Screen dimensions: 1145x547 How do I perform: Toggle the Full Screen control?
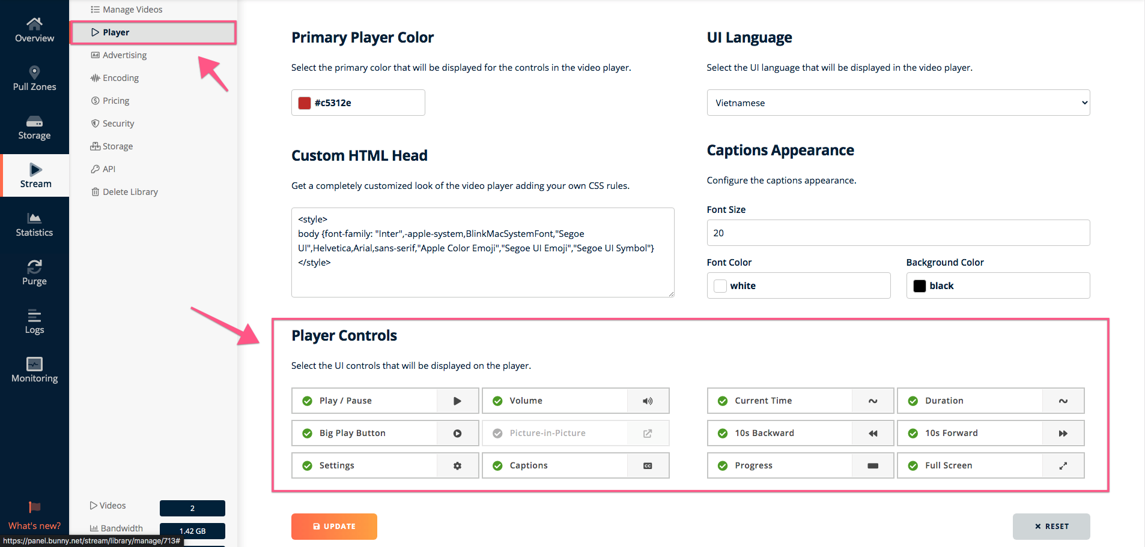(x=913, y=465)
